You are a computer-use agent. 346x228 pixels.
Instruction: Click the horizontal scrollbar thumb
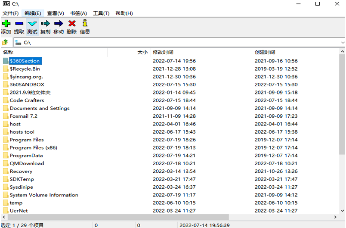[x=118, y=217]
